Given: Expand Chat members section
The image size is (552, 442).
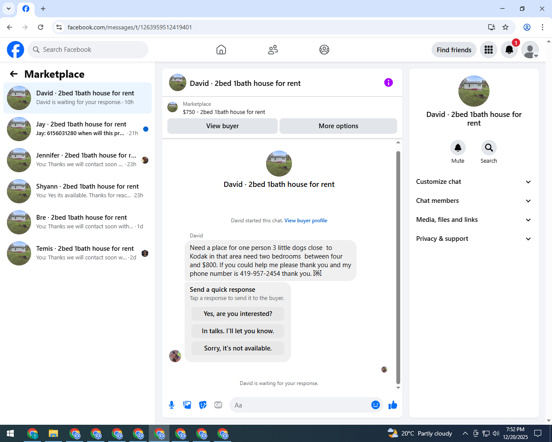Looking at the screenshot, I should (x=474, y=201).
